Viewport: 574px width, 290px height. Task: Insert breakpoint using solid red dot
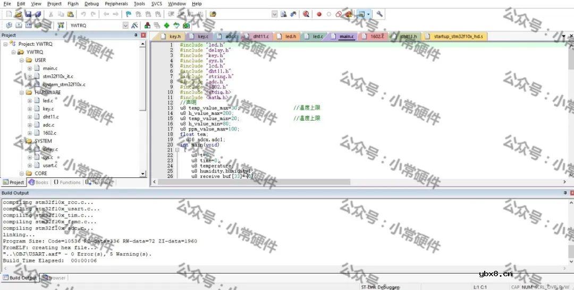[319, 14]
